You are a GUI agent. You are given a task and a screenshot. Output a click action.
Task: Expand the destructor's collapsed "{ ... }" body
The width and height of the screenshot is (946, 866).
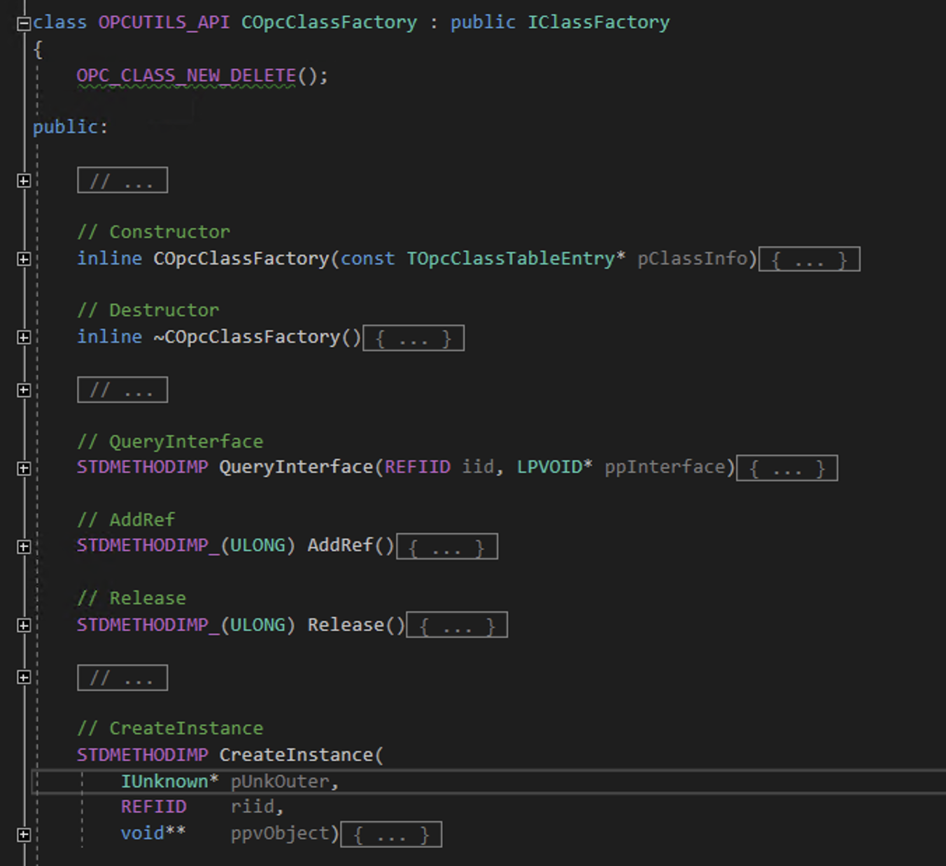click(413, 337)
